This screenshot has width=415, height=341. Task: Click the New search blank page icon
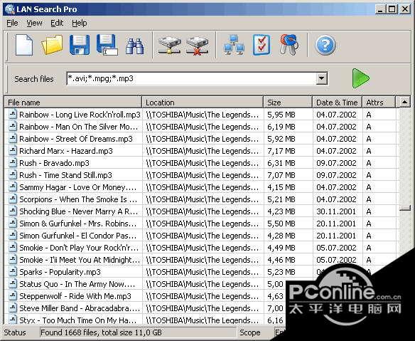(24, 45)
